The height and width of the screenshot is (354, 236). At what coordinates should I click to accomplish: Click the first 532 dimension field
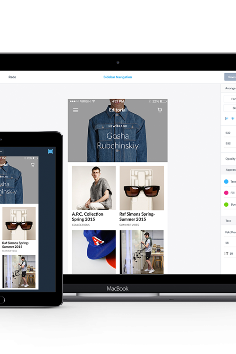pos(230,133)
